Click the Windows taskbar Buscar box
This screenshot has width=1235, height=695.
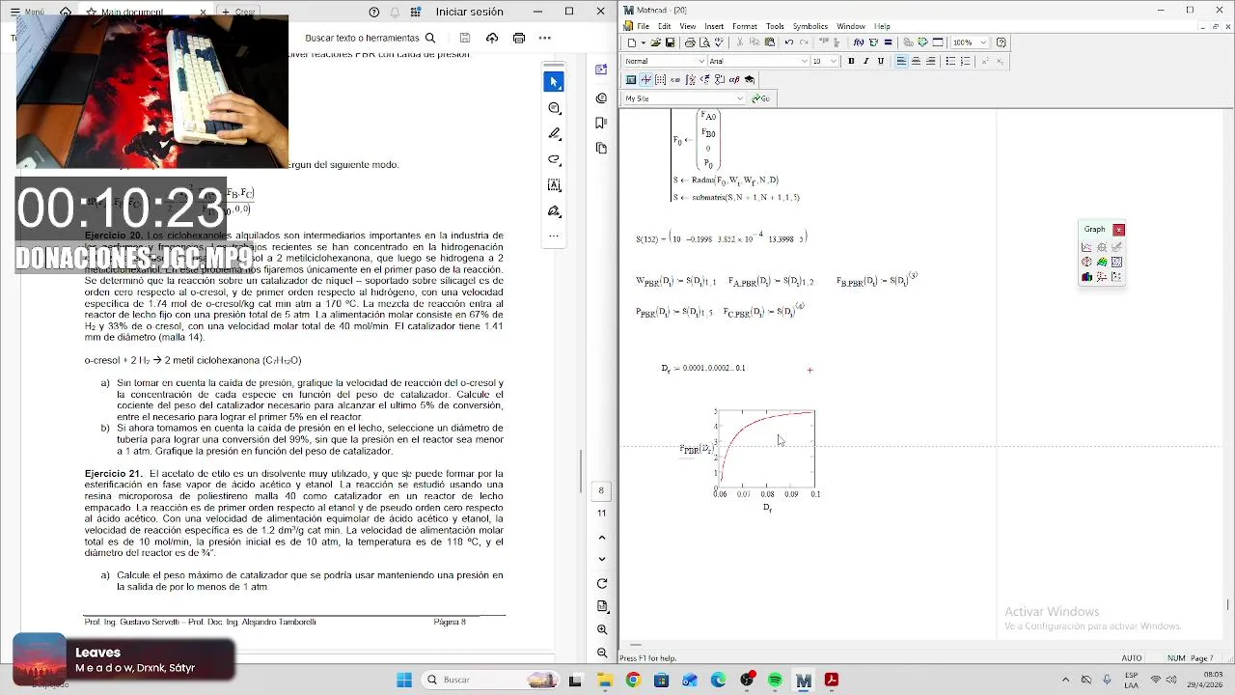[489, 680]
